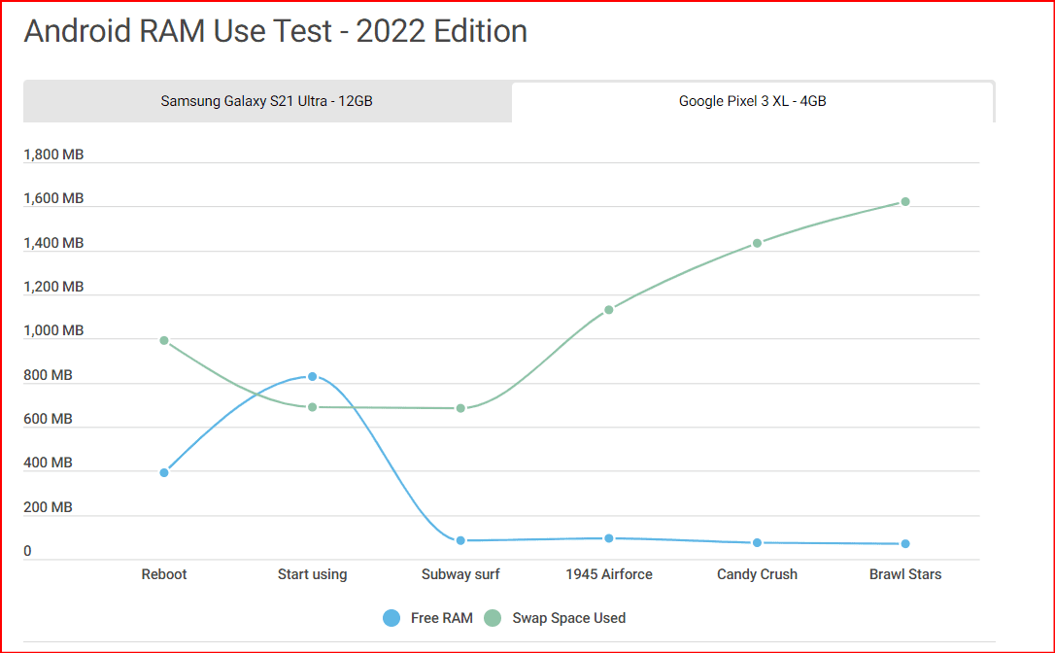Click Free RAM point at Brawl Stars
Viewport: 1055px width, 653px height.
pos(905,544)
